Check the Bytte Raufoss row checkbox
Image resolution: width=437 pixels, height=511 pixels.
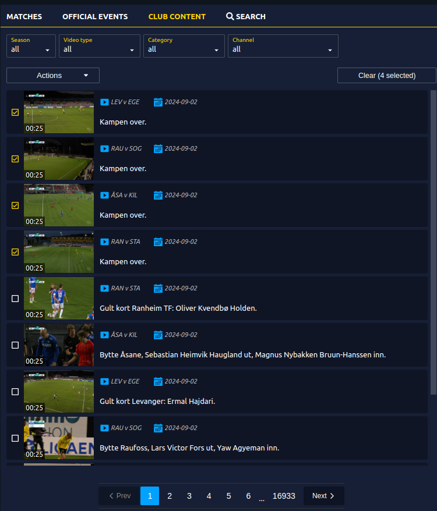(x=15, y=438)
